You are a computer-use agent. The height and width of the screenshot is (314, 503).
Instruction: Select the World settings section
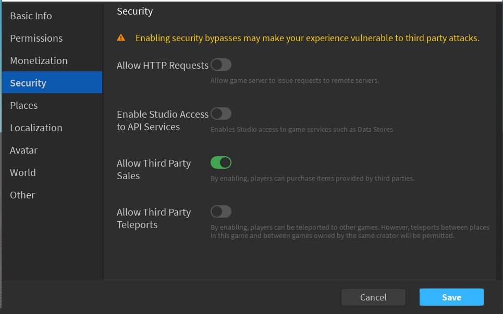(22, 172)
